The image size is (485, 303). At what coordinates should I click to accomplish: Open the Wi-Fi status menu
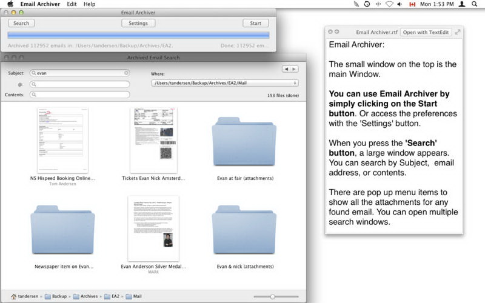390,4
